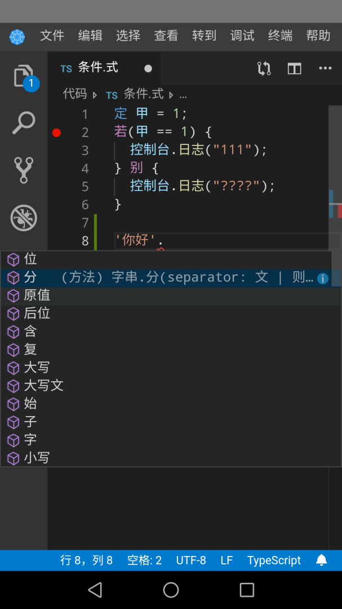Viewport: 342px width, 609px height.
Task: Expand the breadcrumb ellipsis after 条件.式
Action: click(x=183, y=94)
